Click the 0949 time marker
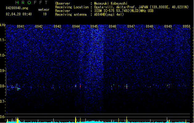194x123 pixels. 168,26
